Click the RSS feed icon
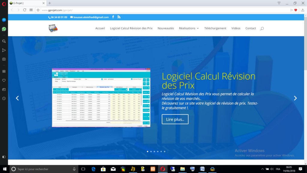 click(x=119, y=17)
